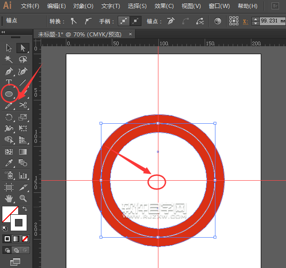This screenshot has height=268, width=286.
Task: Swap fill and stroke colors
Action: (x=25, y=208)
